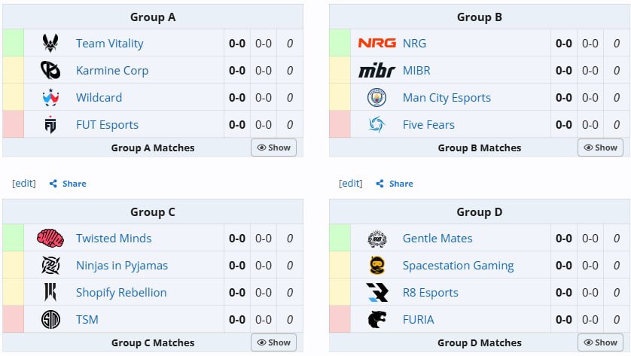Click the NRG team logo
631x356 pixels.
point(376,43)
